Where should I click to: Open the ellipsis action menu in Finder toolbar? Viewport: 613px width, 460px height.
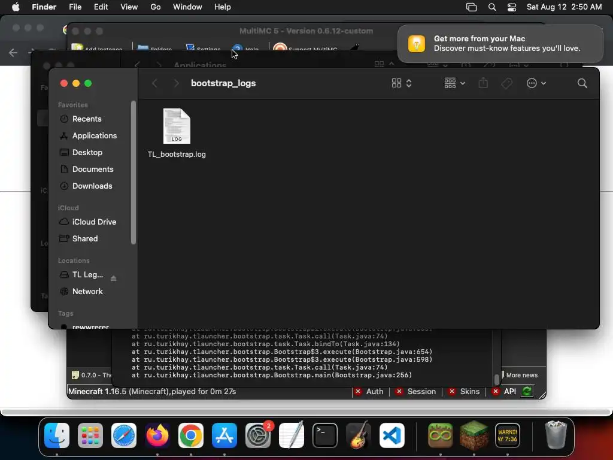pos(536,83)
